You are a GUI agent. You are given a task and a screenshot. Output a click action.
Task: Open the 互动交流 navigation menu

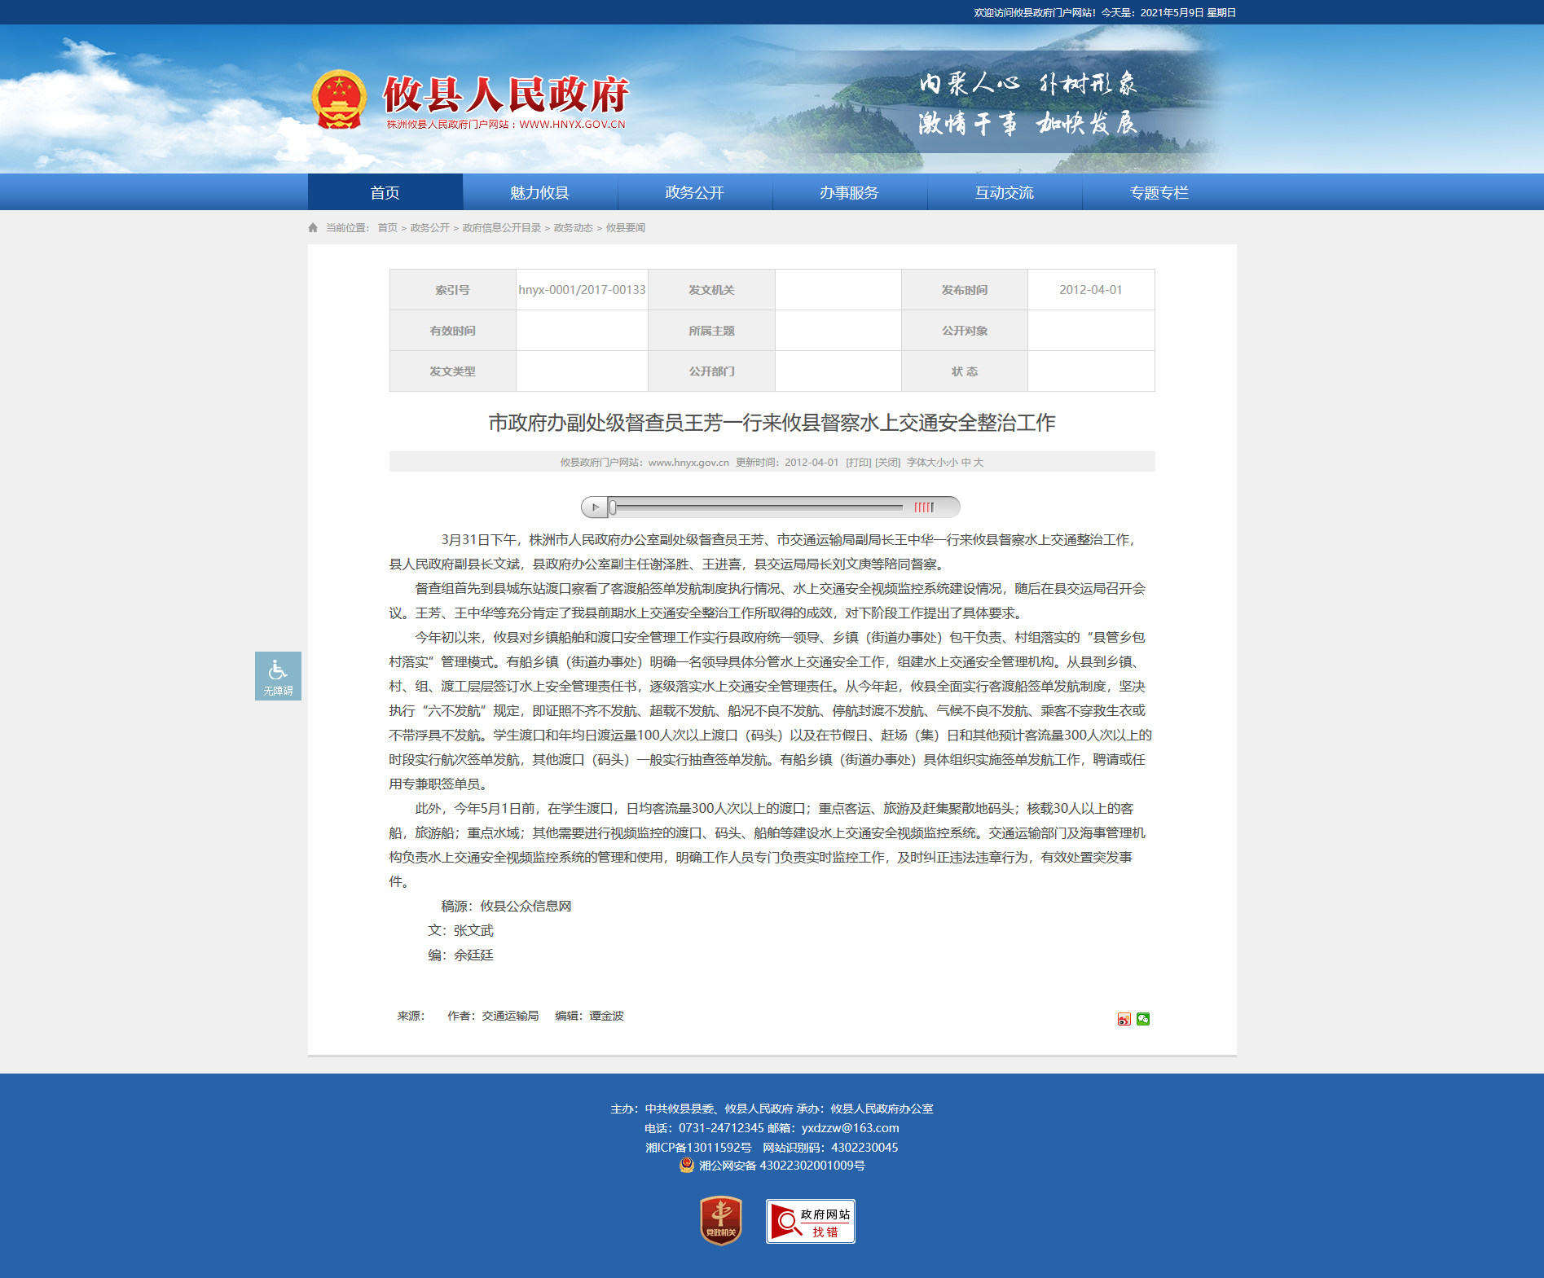point(1004,192)
